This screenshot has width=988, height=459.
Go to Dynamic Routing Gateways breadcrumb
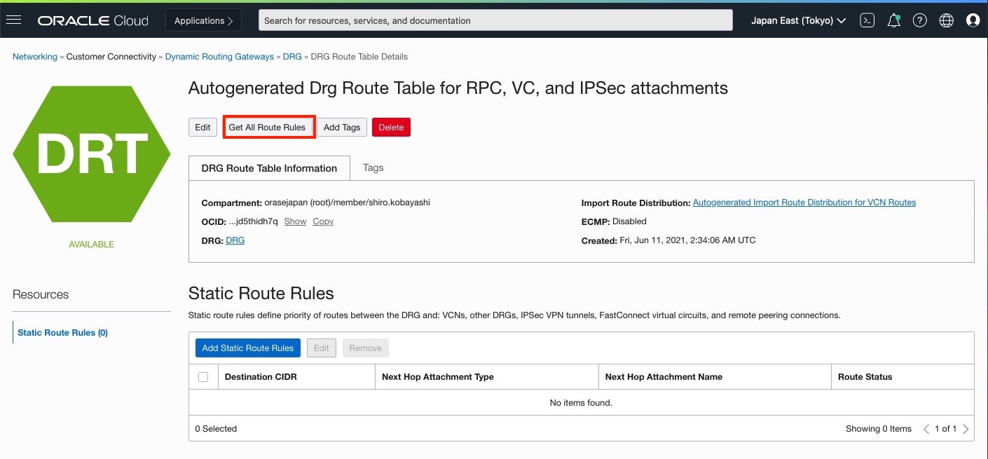click(x=219, y=57)
